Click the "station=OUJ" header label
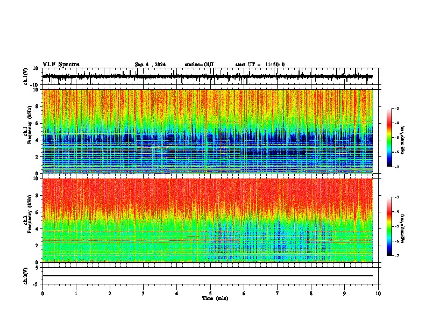This screenshot has height=329, width=426. click(199, 65)
